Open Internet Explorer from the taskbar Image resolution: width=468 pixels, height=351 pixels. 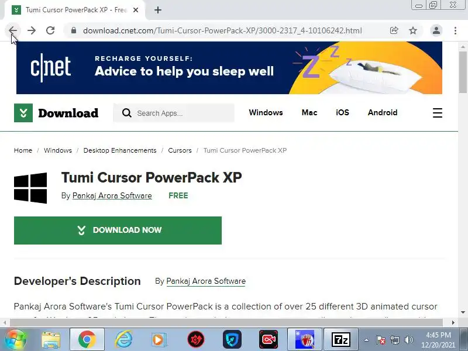click(x=123, y=340)
